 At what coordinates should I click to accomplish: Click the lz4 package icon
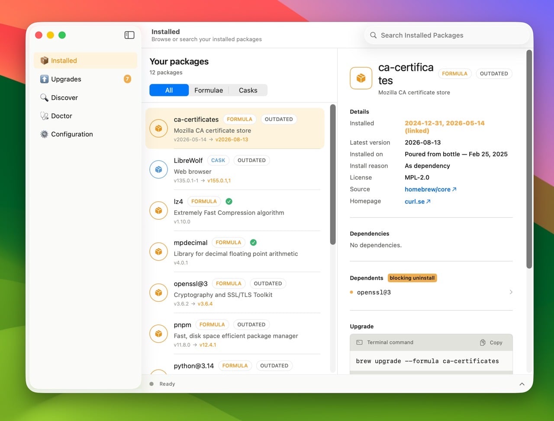158,210
